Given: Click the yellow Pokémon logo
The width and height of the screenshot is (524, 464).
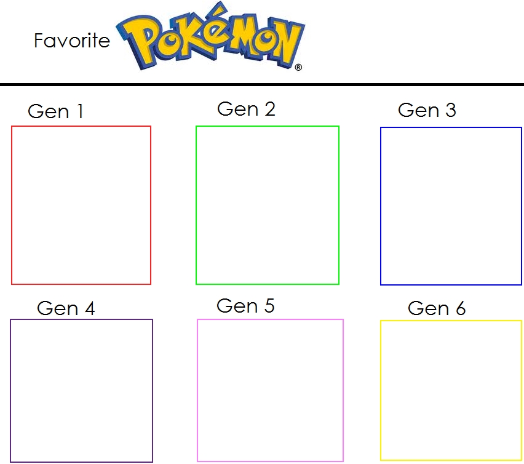Looking at the screenshot, I should tap(210, 36).
